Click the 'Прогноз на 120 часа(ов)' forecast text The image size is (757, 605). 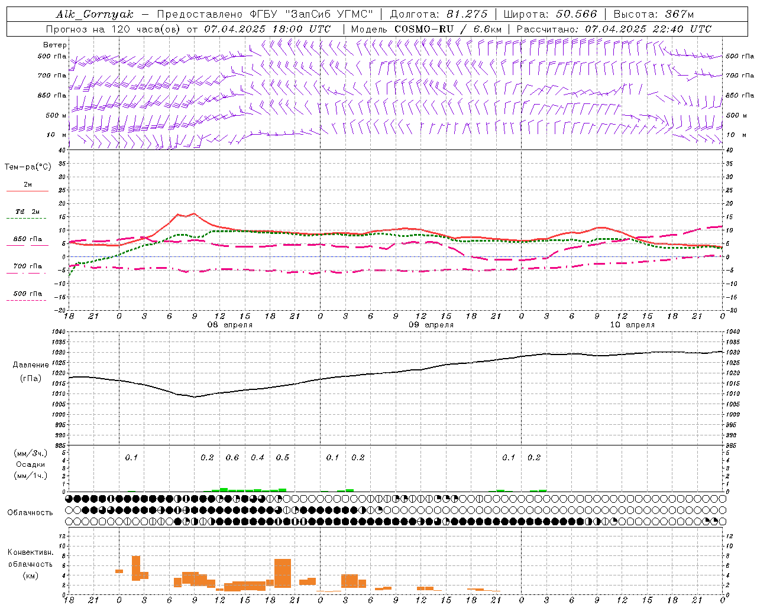coord(113,29)
